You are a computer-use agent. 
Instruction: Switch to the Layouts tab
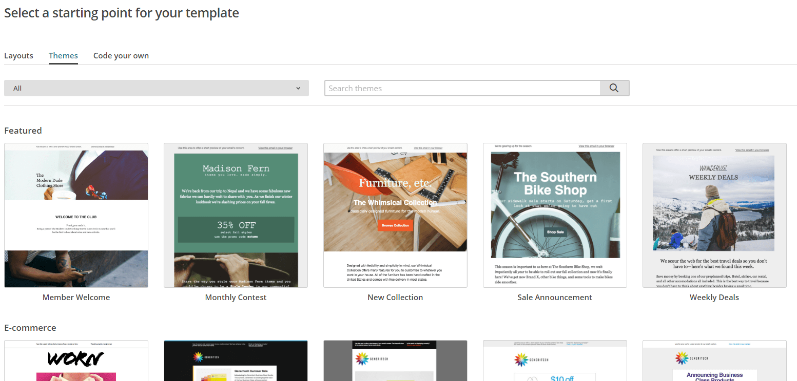(18, 56)
